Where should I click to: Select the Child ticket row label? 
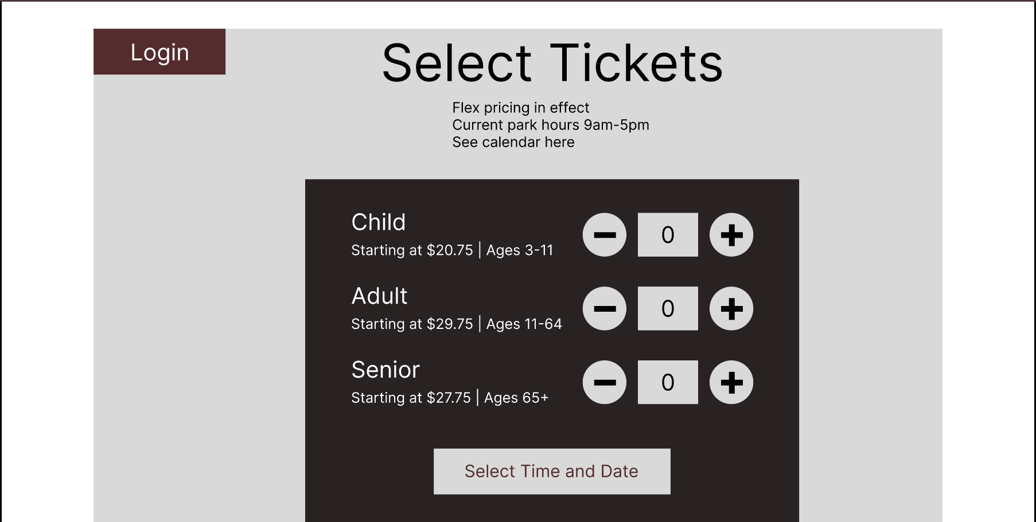pyautogui.click(x=379, y=222)
